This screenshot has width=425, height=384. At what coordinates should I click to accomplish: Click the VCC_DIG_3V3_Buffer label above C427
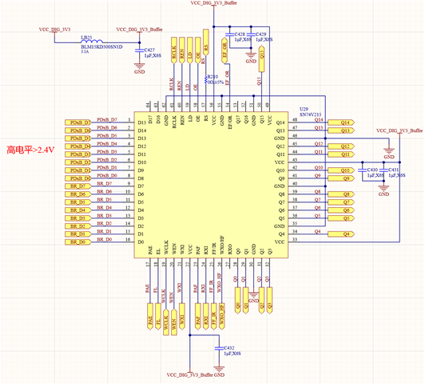coord(139,30)
